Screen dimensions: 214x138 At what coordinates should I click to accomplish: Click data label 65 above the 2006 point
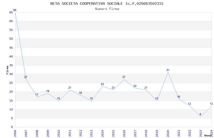point(15,10)
